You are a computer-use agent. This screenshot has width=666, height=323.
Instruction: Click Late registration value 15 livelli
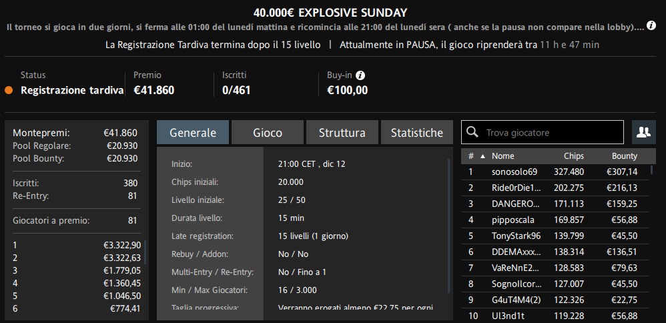(x=313, y=236)
